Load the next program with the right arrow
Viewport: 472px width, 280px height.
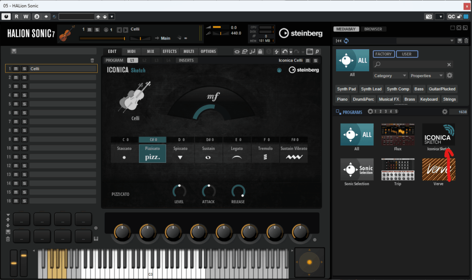coord(125,30)
